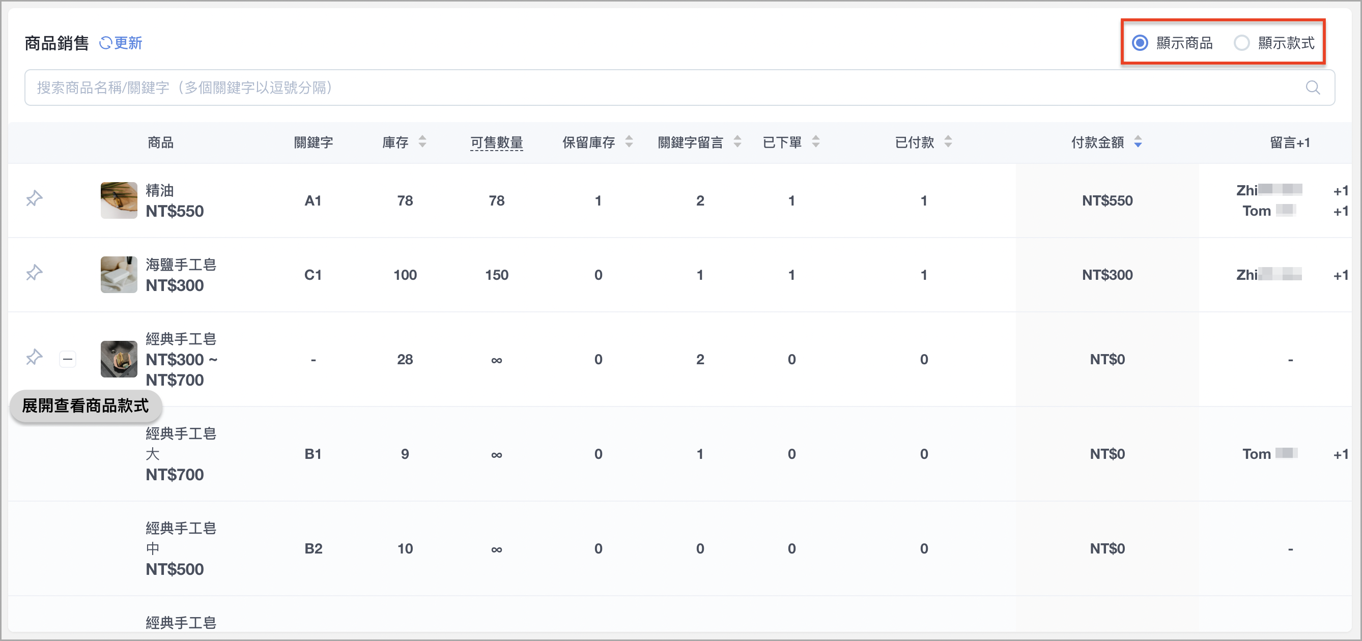Click keyword A1 cell

click(313, 201)
